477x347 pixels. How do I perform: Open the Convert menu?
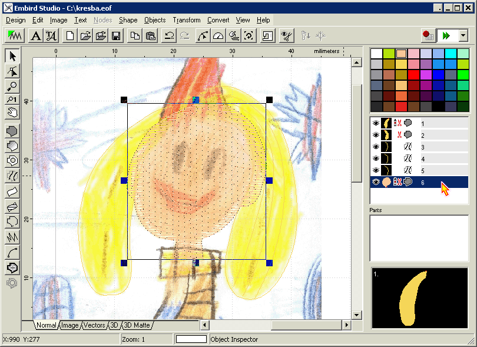click(x=218, y=20)
